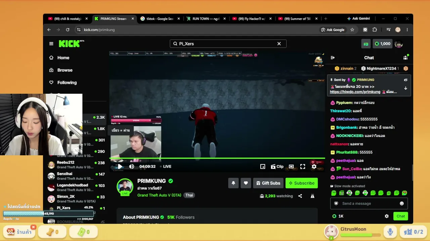Open video player settings gear

tap(314, 166)
